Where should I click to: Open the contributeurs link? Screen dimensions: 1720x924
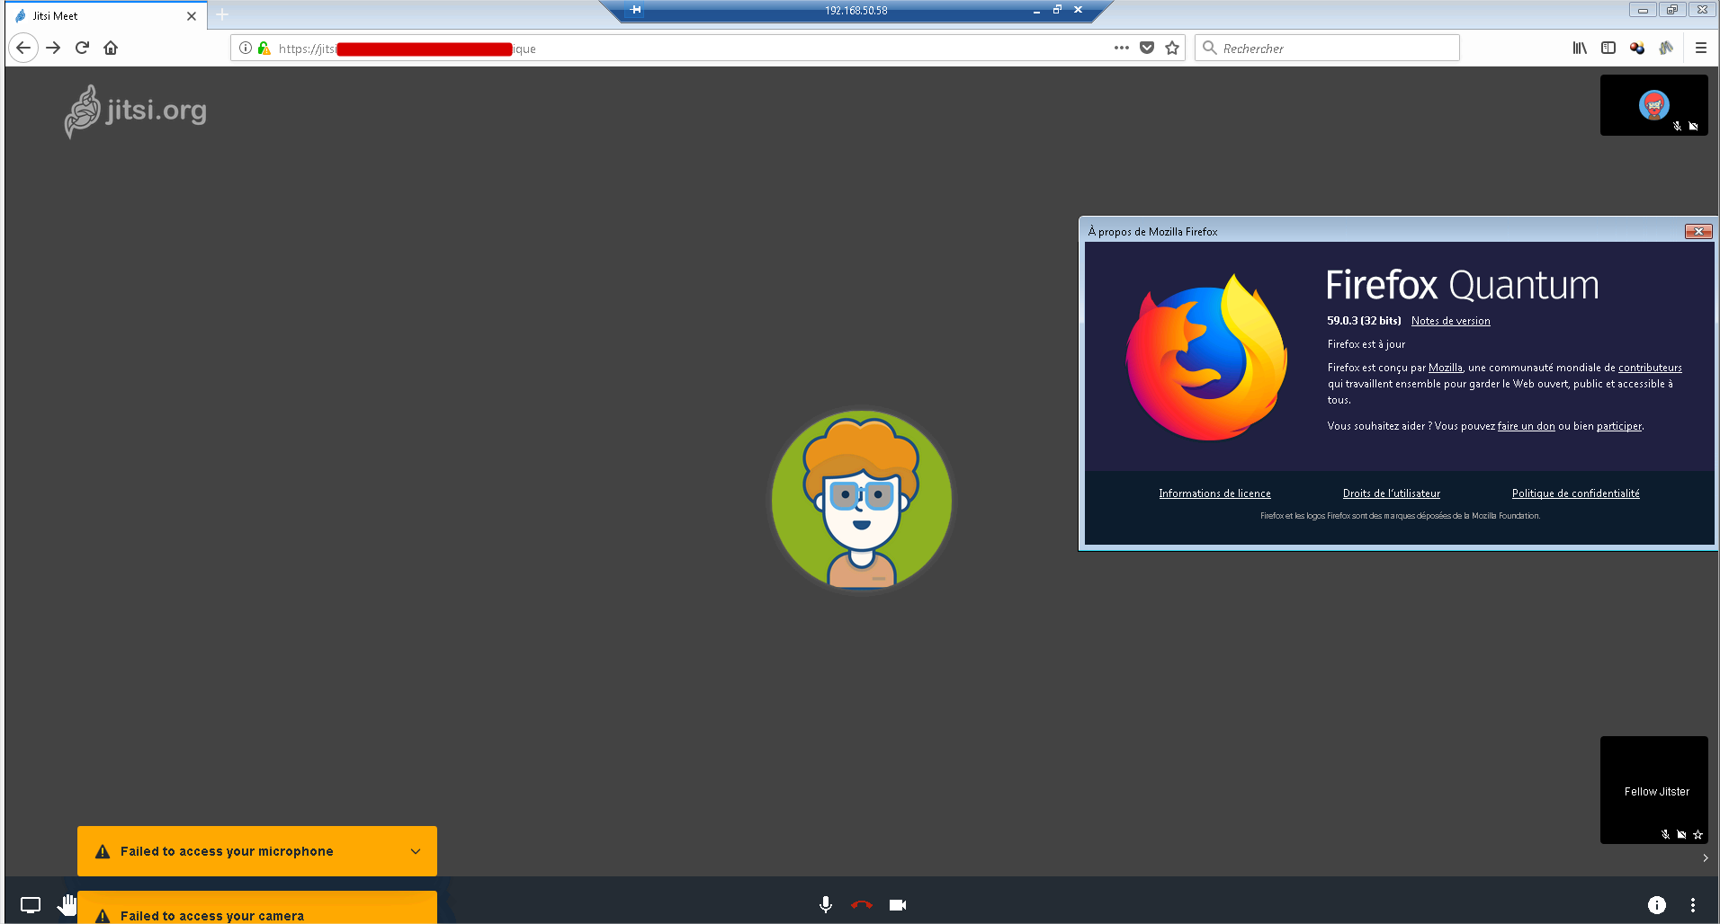click(1650, 368)
